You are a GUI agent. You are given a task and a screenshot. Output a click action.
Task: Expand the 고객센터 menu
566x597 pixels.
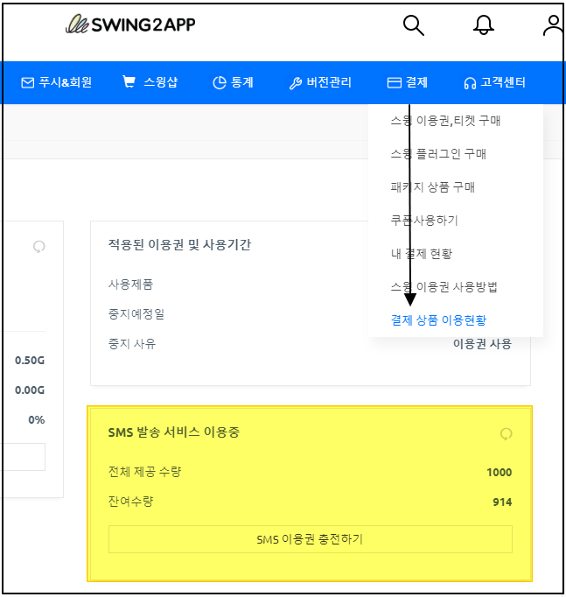pyautogui.click(x=495, y=83)
